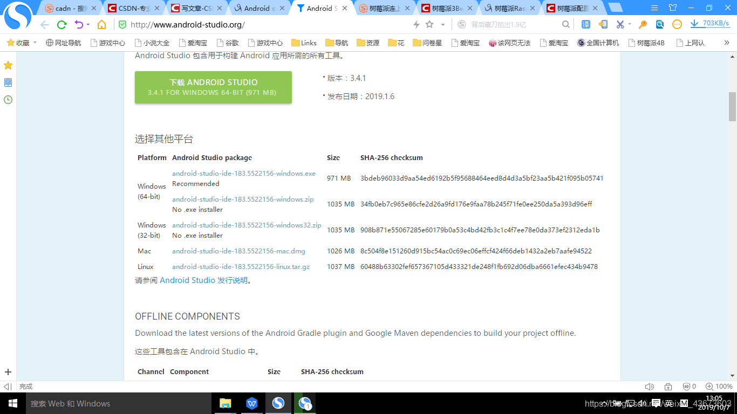Image resolution: width=737 pixels, height=414 pixels.
Task: Open the translate tool icon
Action: point(586,25)
